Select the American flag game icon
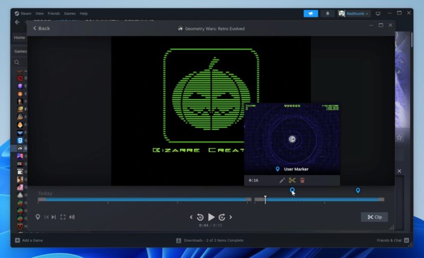The width and height of the screenshot is (424, 258). [x=20, y=156]
